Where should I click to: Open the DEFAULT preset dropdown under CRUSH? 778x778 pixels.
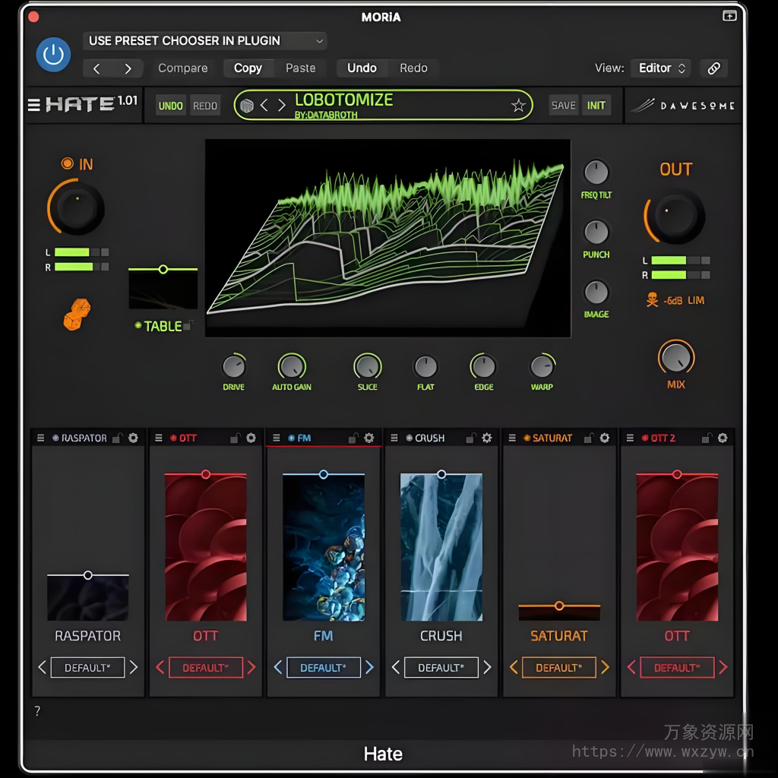click(x=441, y=667)
